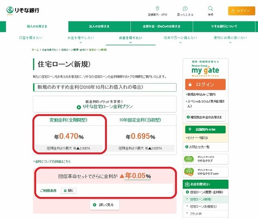The width and height of the screenshot is (258, 218).
Task: Open the 困ったときは help bubble icon
Action: 185,9
